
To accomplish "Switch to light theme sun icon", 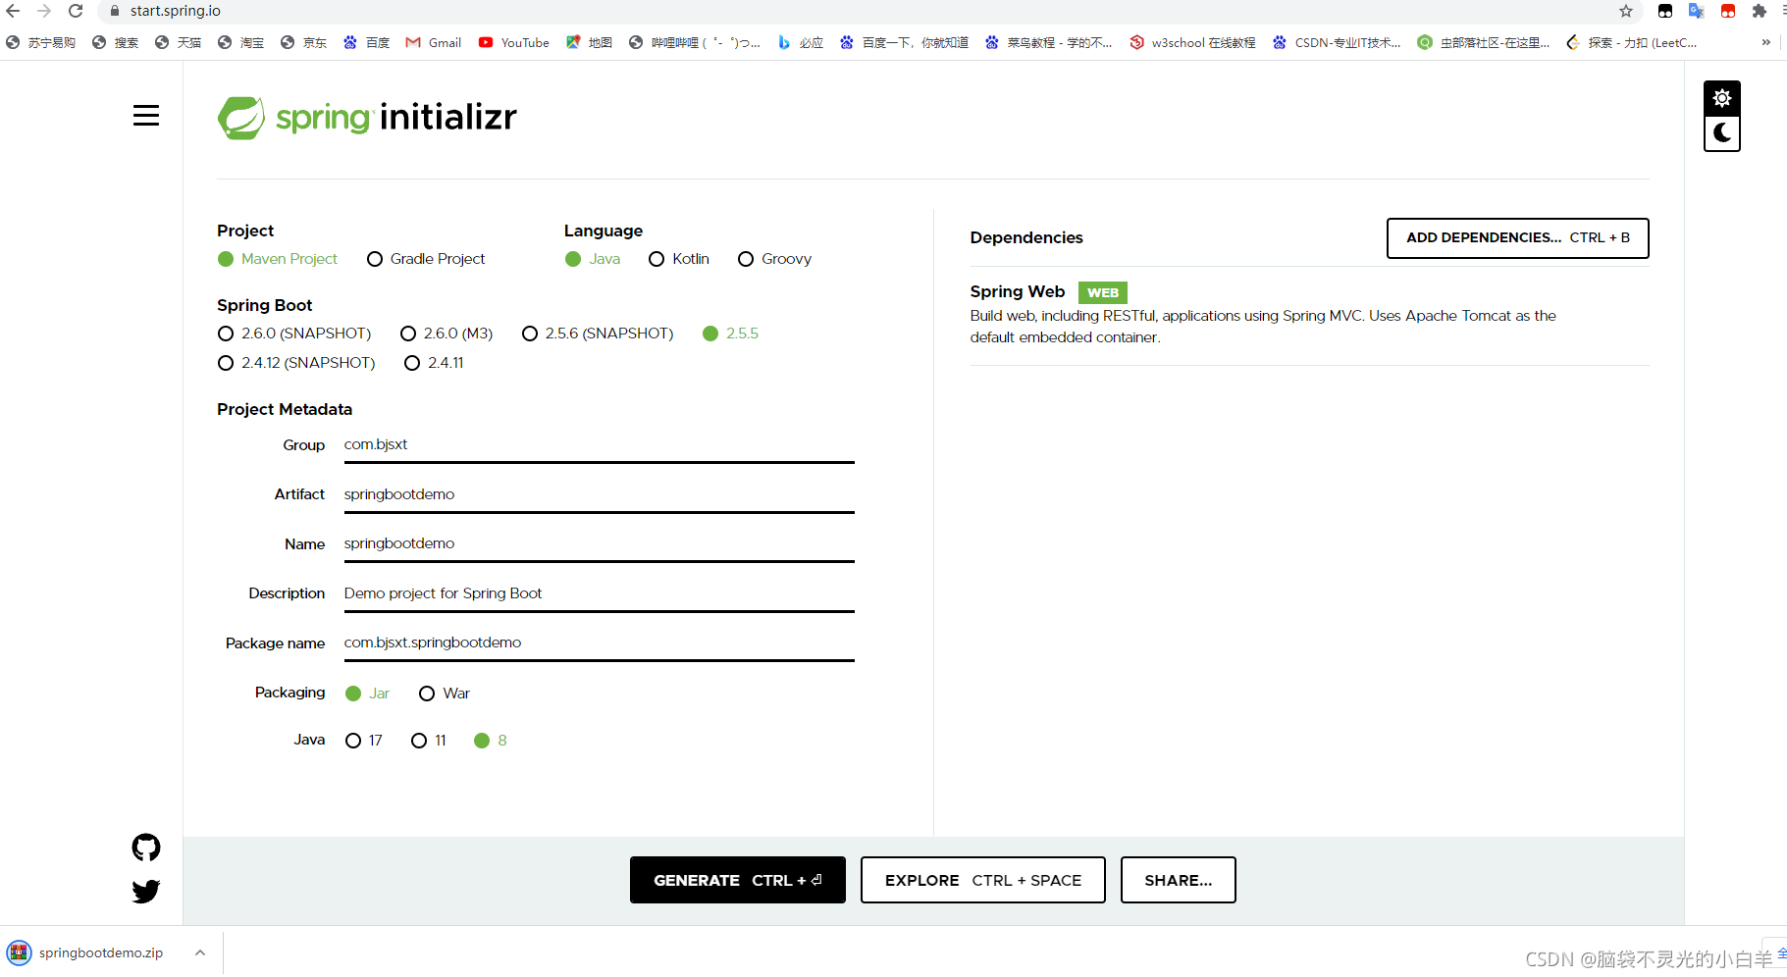I will [1721, 98].
